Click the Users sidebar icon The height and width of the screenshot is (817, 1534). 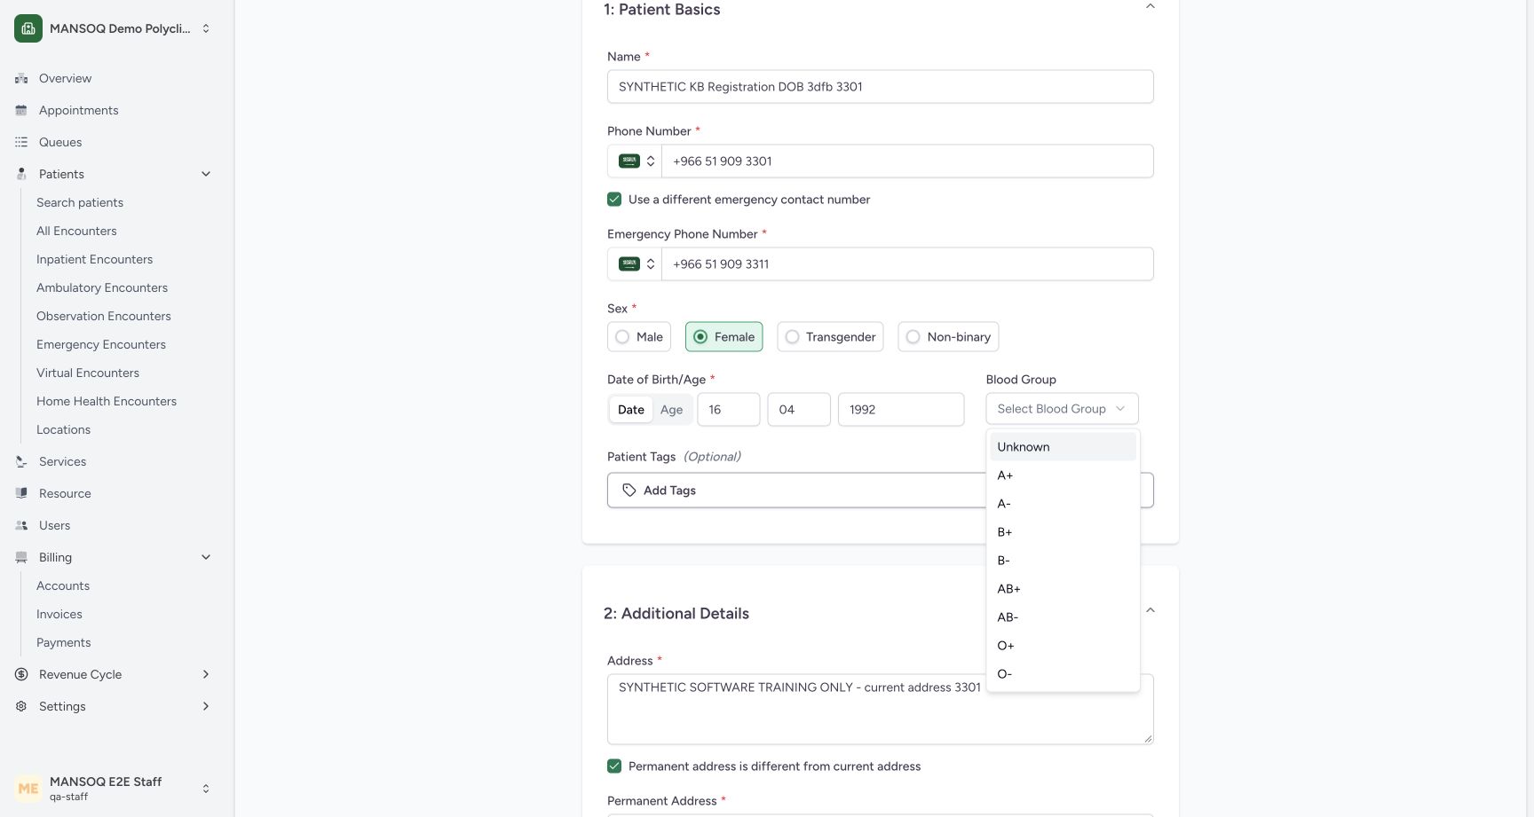point(21,525)
